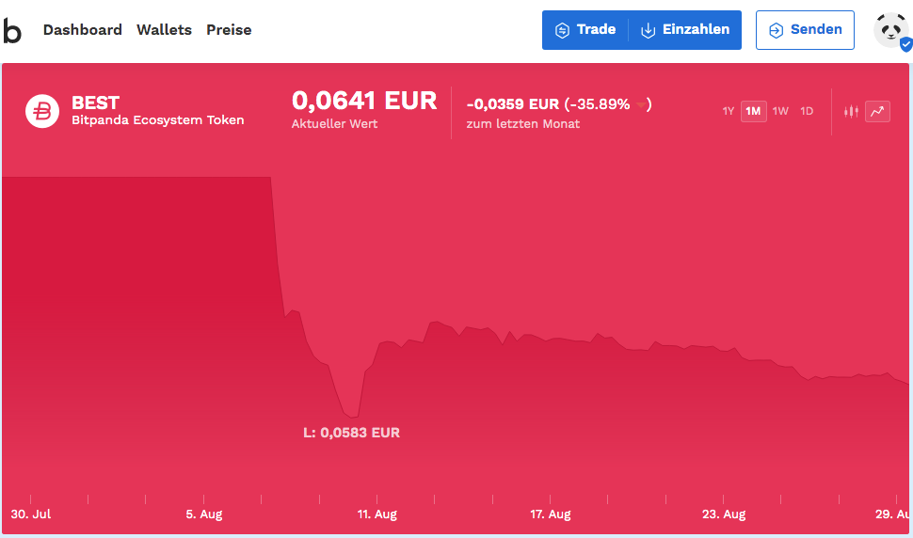Switch to line chart view
The height and width of the screenshot is (538, 913).
click(877, 111)
